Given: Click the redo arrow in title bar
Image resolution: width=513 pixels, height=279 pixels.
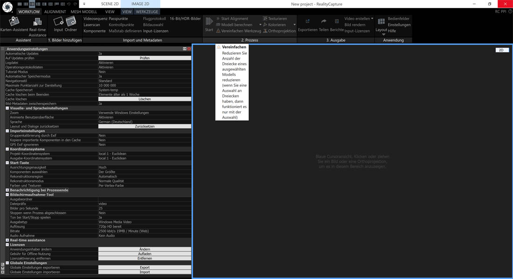Looking at the screenshot, I should 75,4.
